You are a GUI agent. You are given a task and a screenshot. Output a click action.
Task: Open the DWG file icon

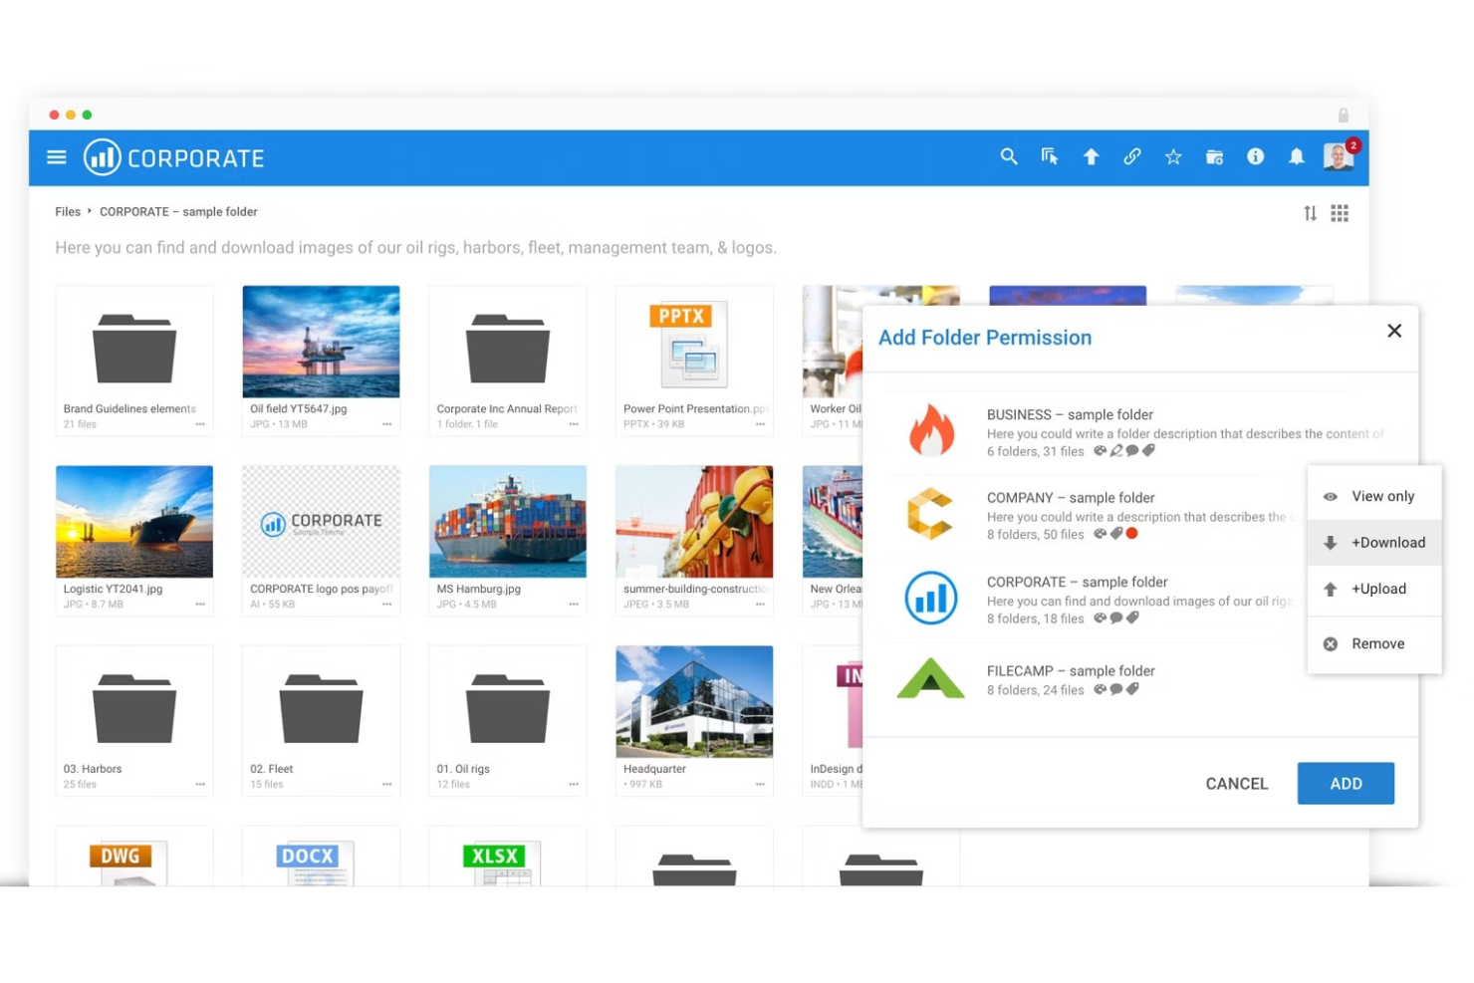pyautogui.click(x=128, y=862)
